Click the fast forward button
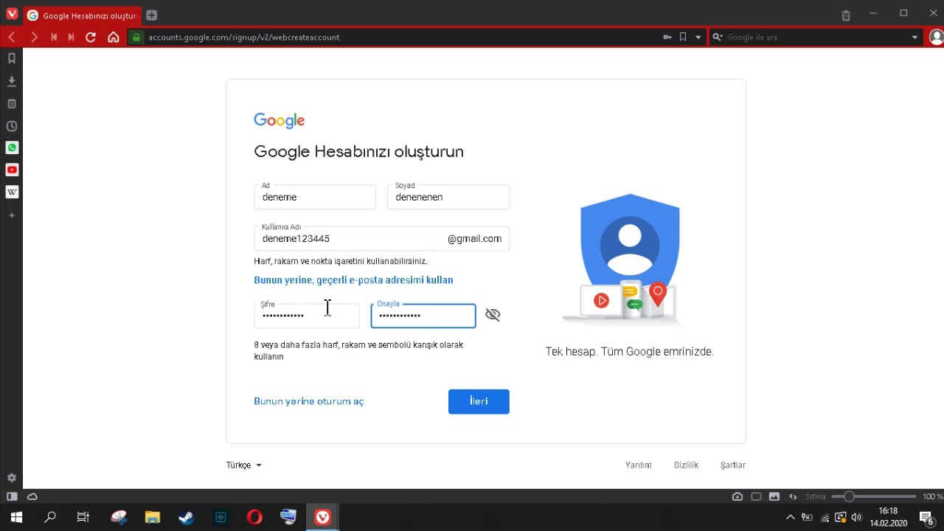 tap(72, 37)
